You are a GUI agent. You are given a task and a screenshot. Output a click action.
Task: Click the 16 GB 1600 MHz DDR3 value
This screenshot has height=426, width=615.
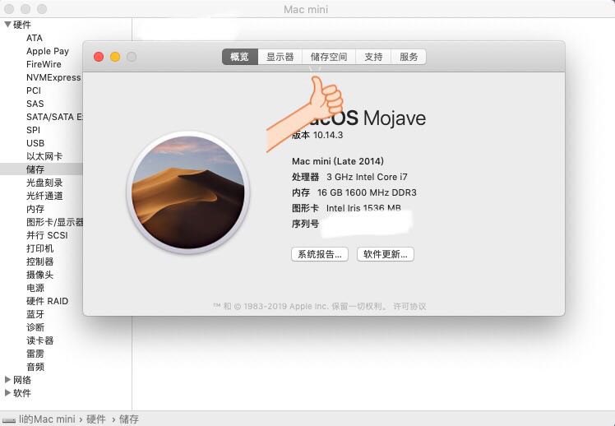coord(368,192)
